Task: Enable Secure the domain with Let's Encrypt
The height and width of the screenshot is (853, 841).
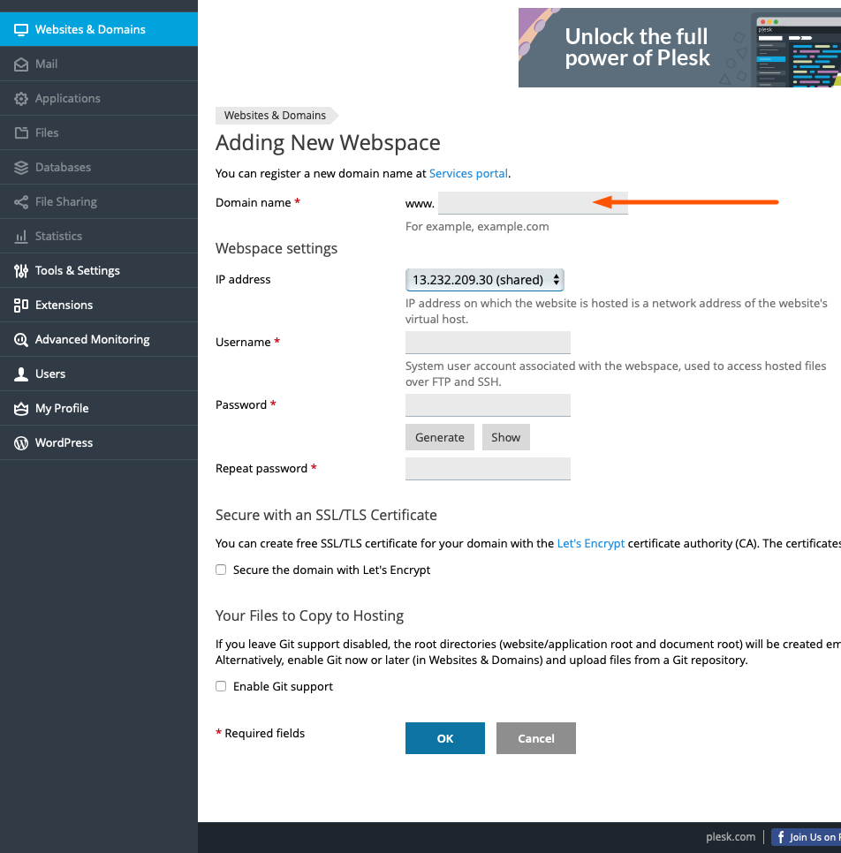Action: 221,570
